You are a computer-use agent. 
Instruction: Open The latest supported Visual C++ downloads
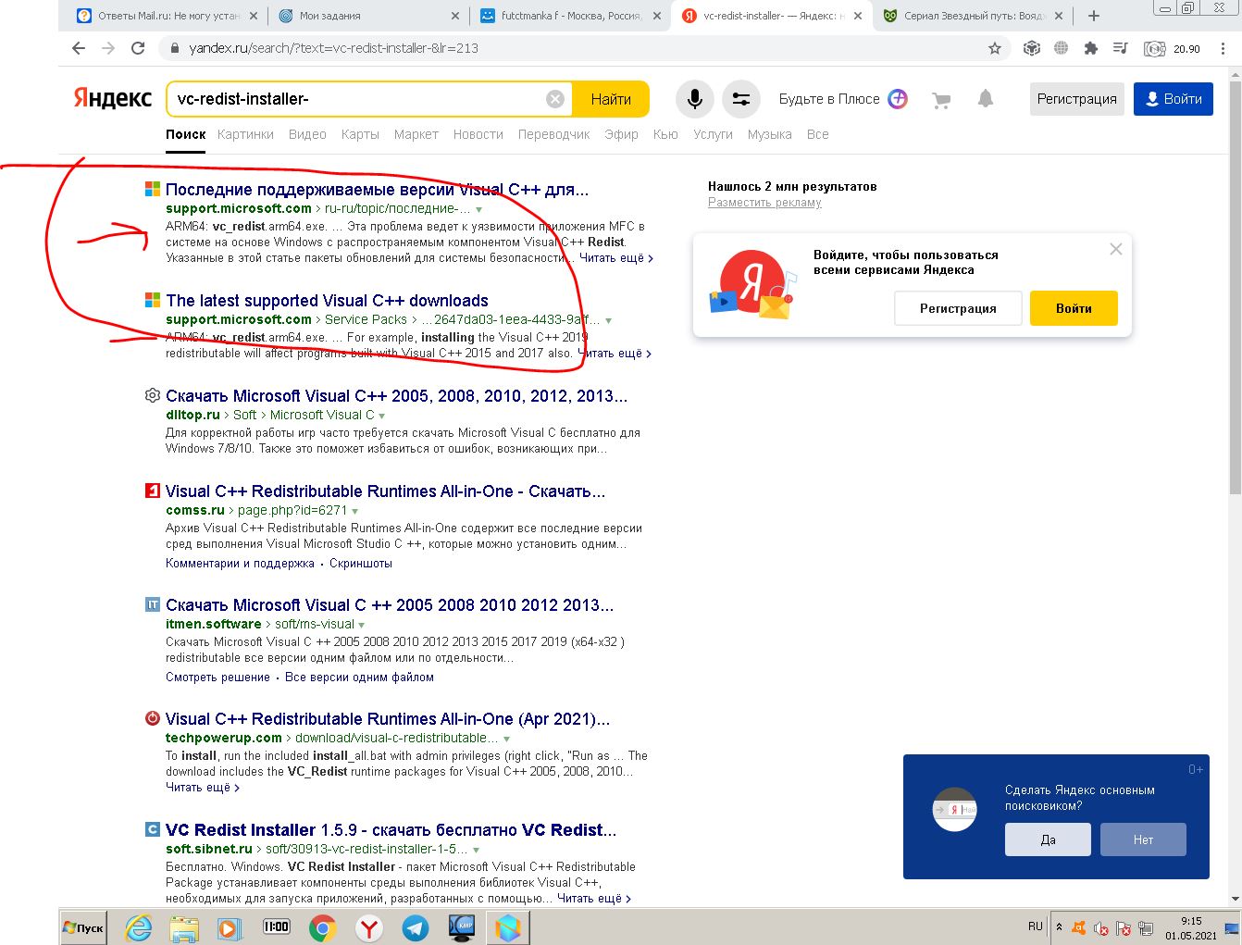[327, 301]
